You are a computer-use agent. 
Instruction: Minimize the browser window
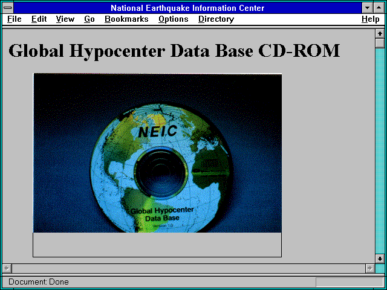[367, 8]
